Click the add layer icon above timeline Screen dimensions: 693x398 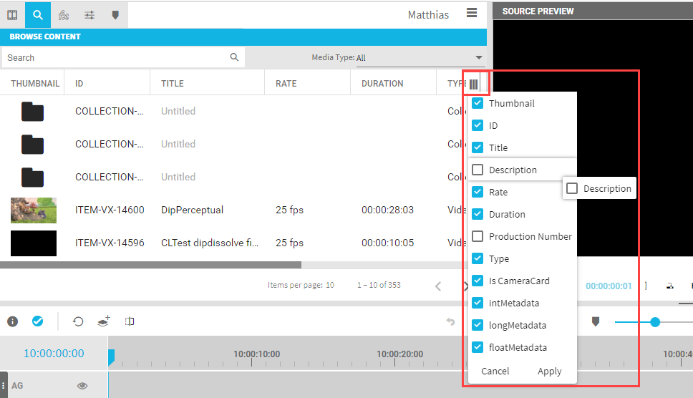pos(104,321)
